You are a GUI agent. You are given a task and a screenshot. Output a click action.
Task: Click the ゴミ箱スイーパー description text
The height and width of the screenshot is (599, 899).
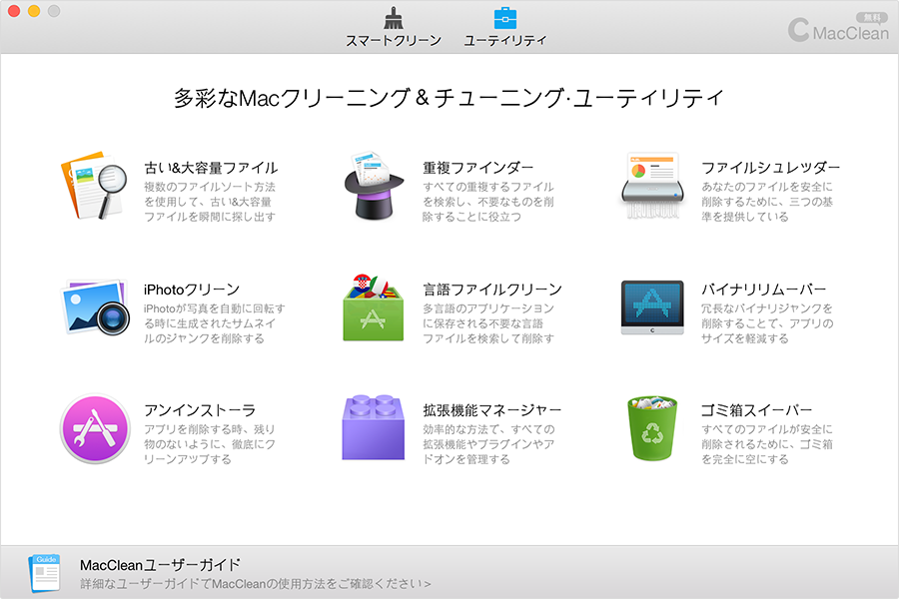(x=767, y=444)
